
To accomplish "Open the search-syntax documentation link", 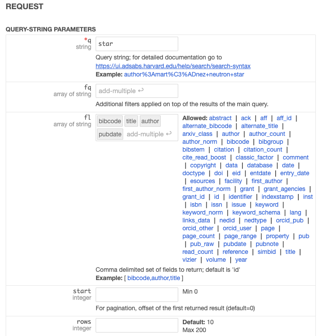I will point(173,66).
